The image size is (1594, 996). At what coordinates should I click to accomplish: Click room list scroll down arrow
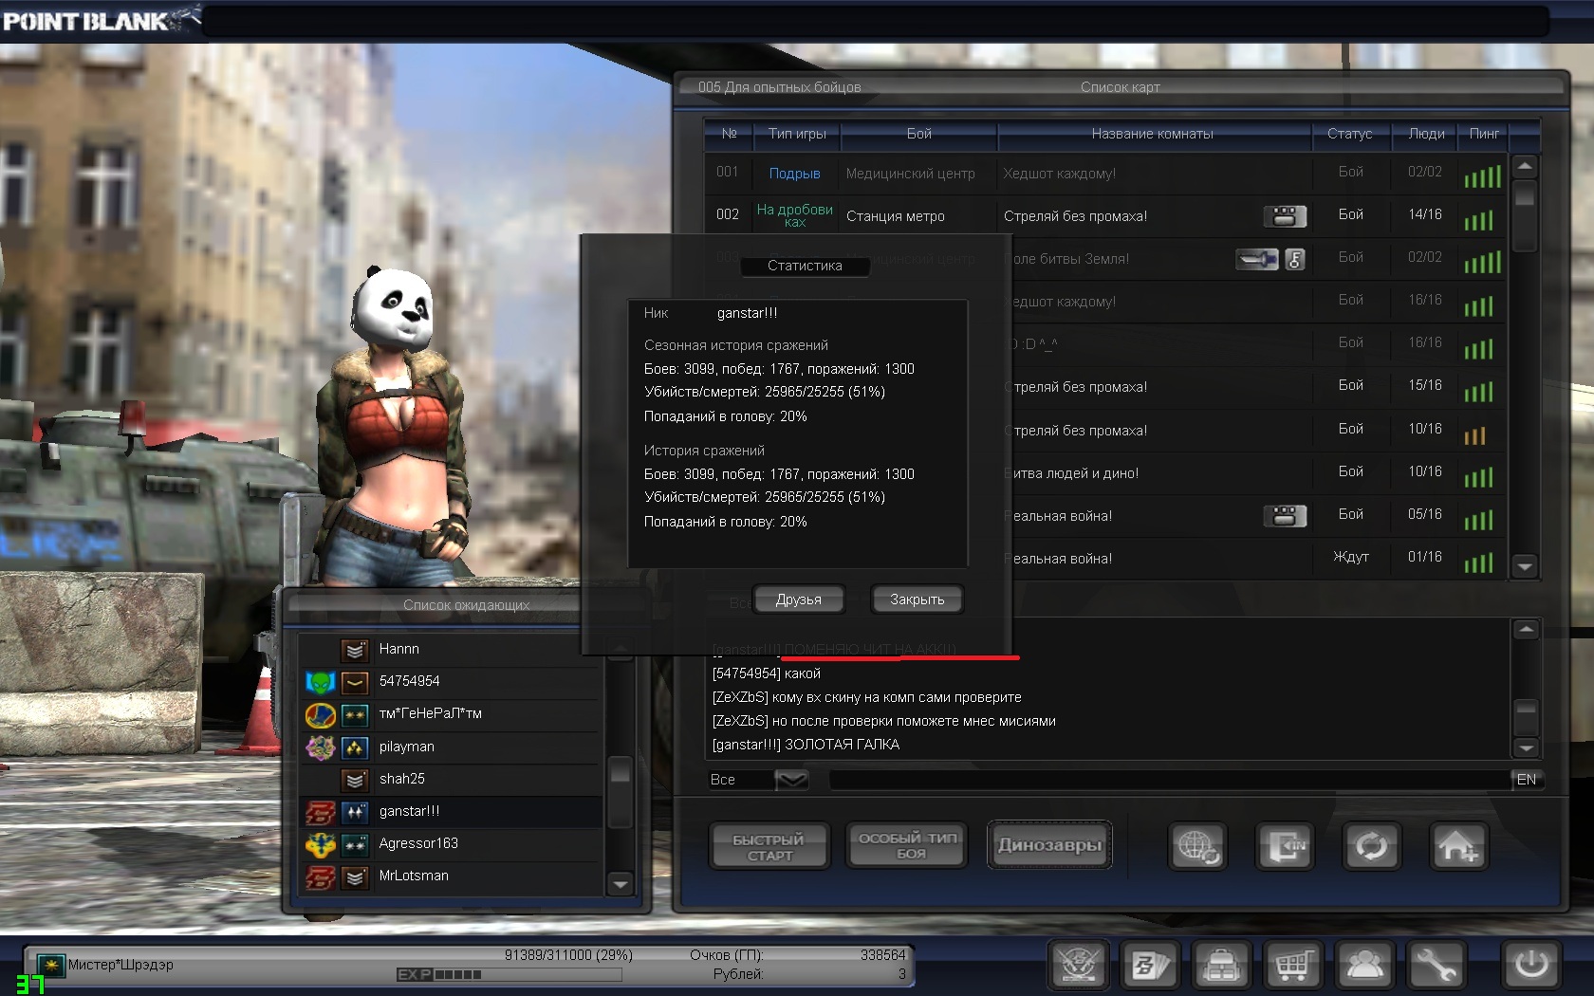[x=1525, y=566]
